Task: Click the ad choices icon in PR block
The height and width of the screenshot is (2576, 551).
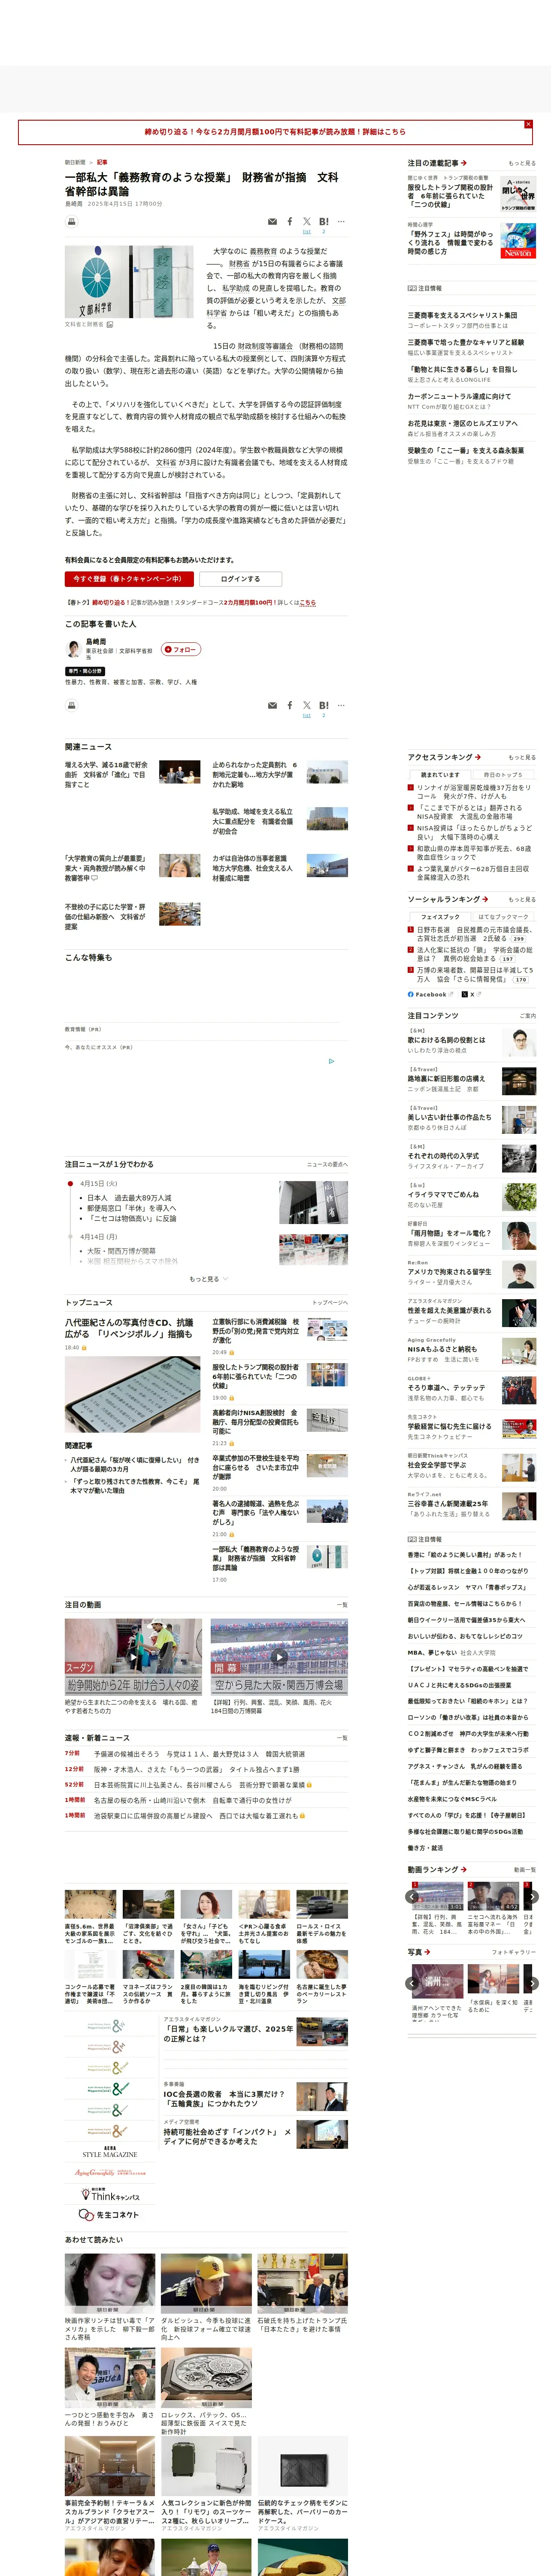Action: [332, 1061]
